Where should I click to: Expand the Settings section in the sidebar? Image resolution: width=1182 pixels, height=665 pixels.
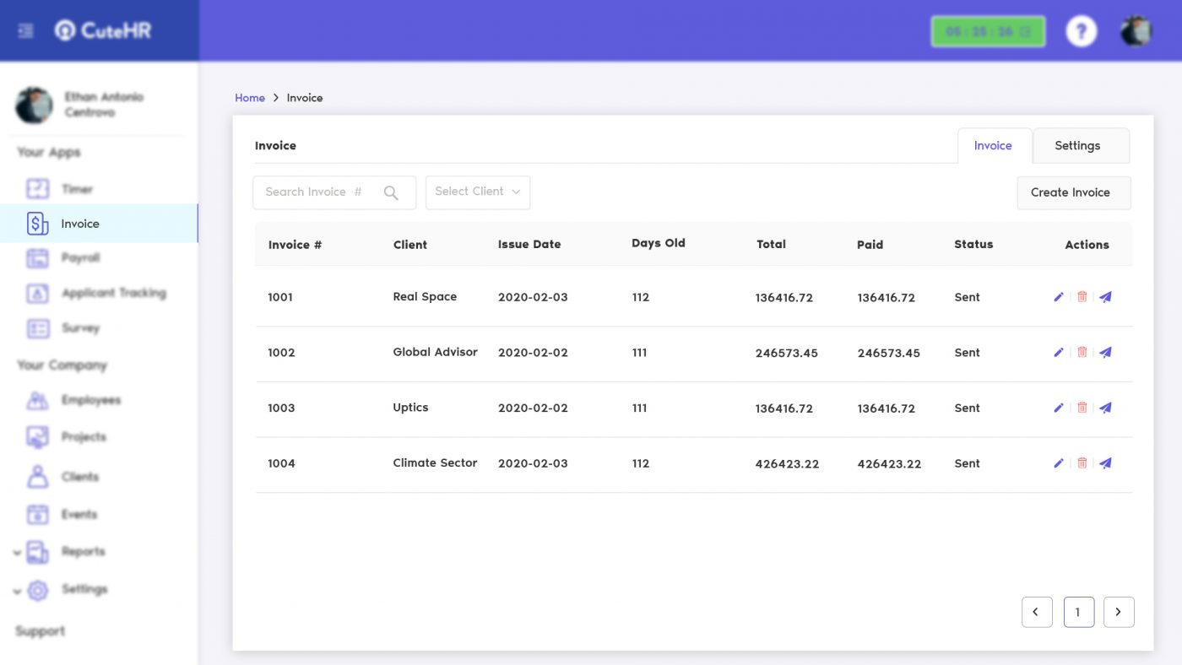18,591
